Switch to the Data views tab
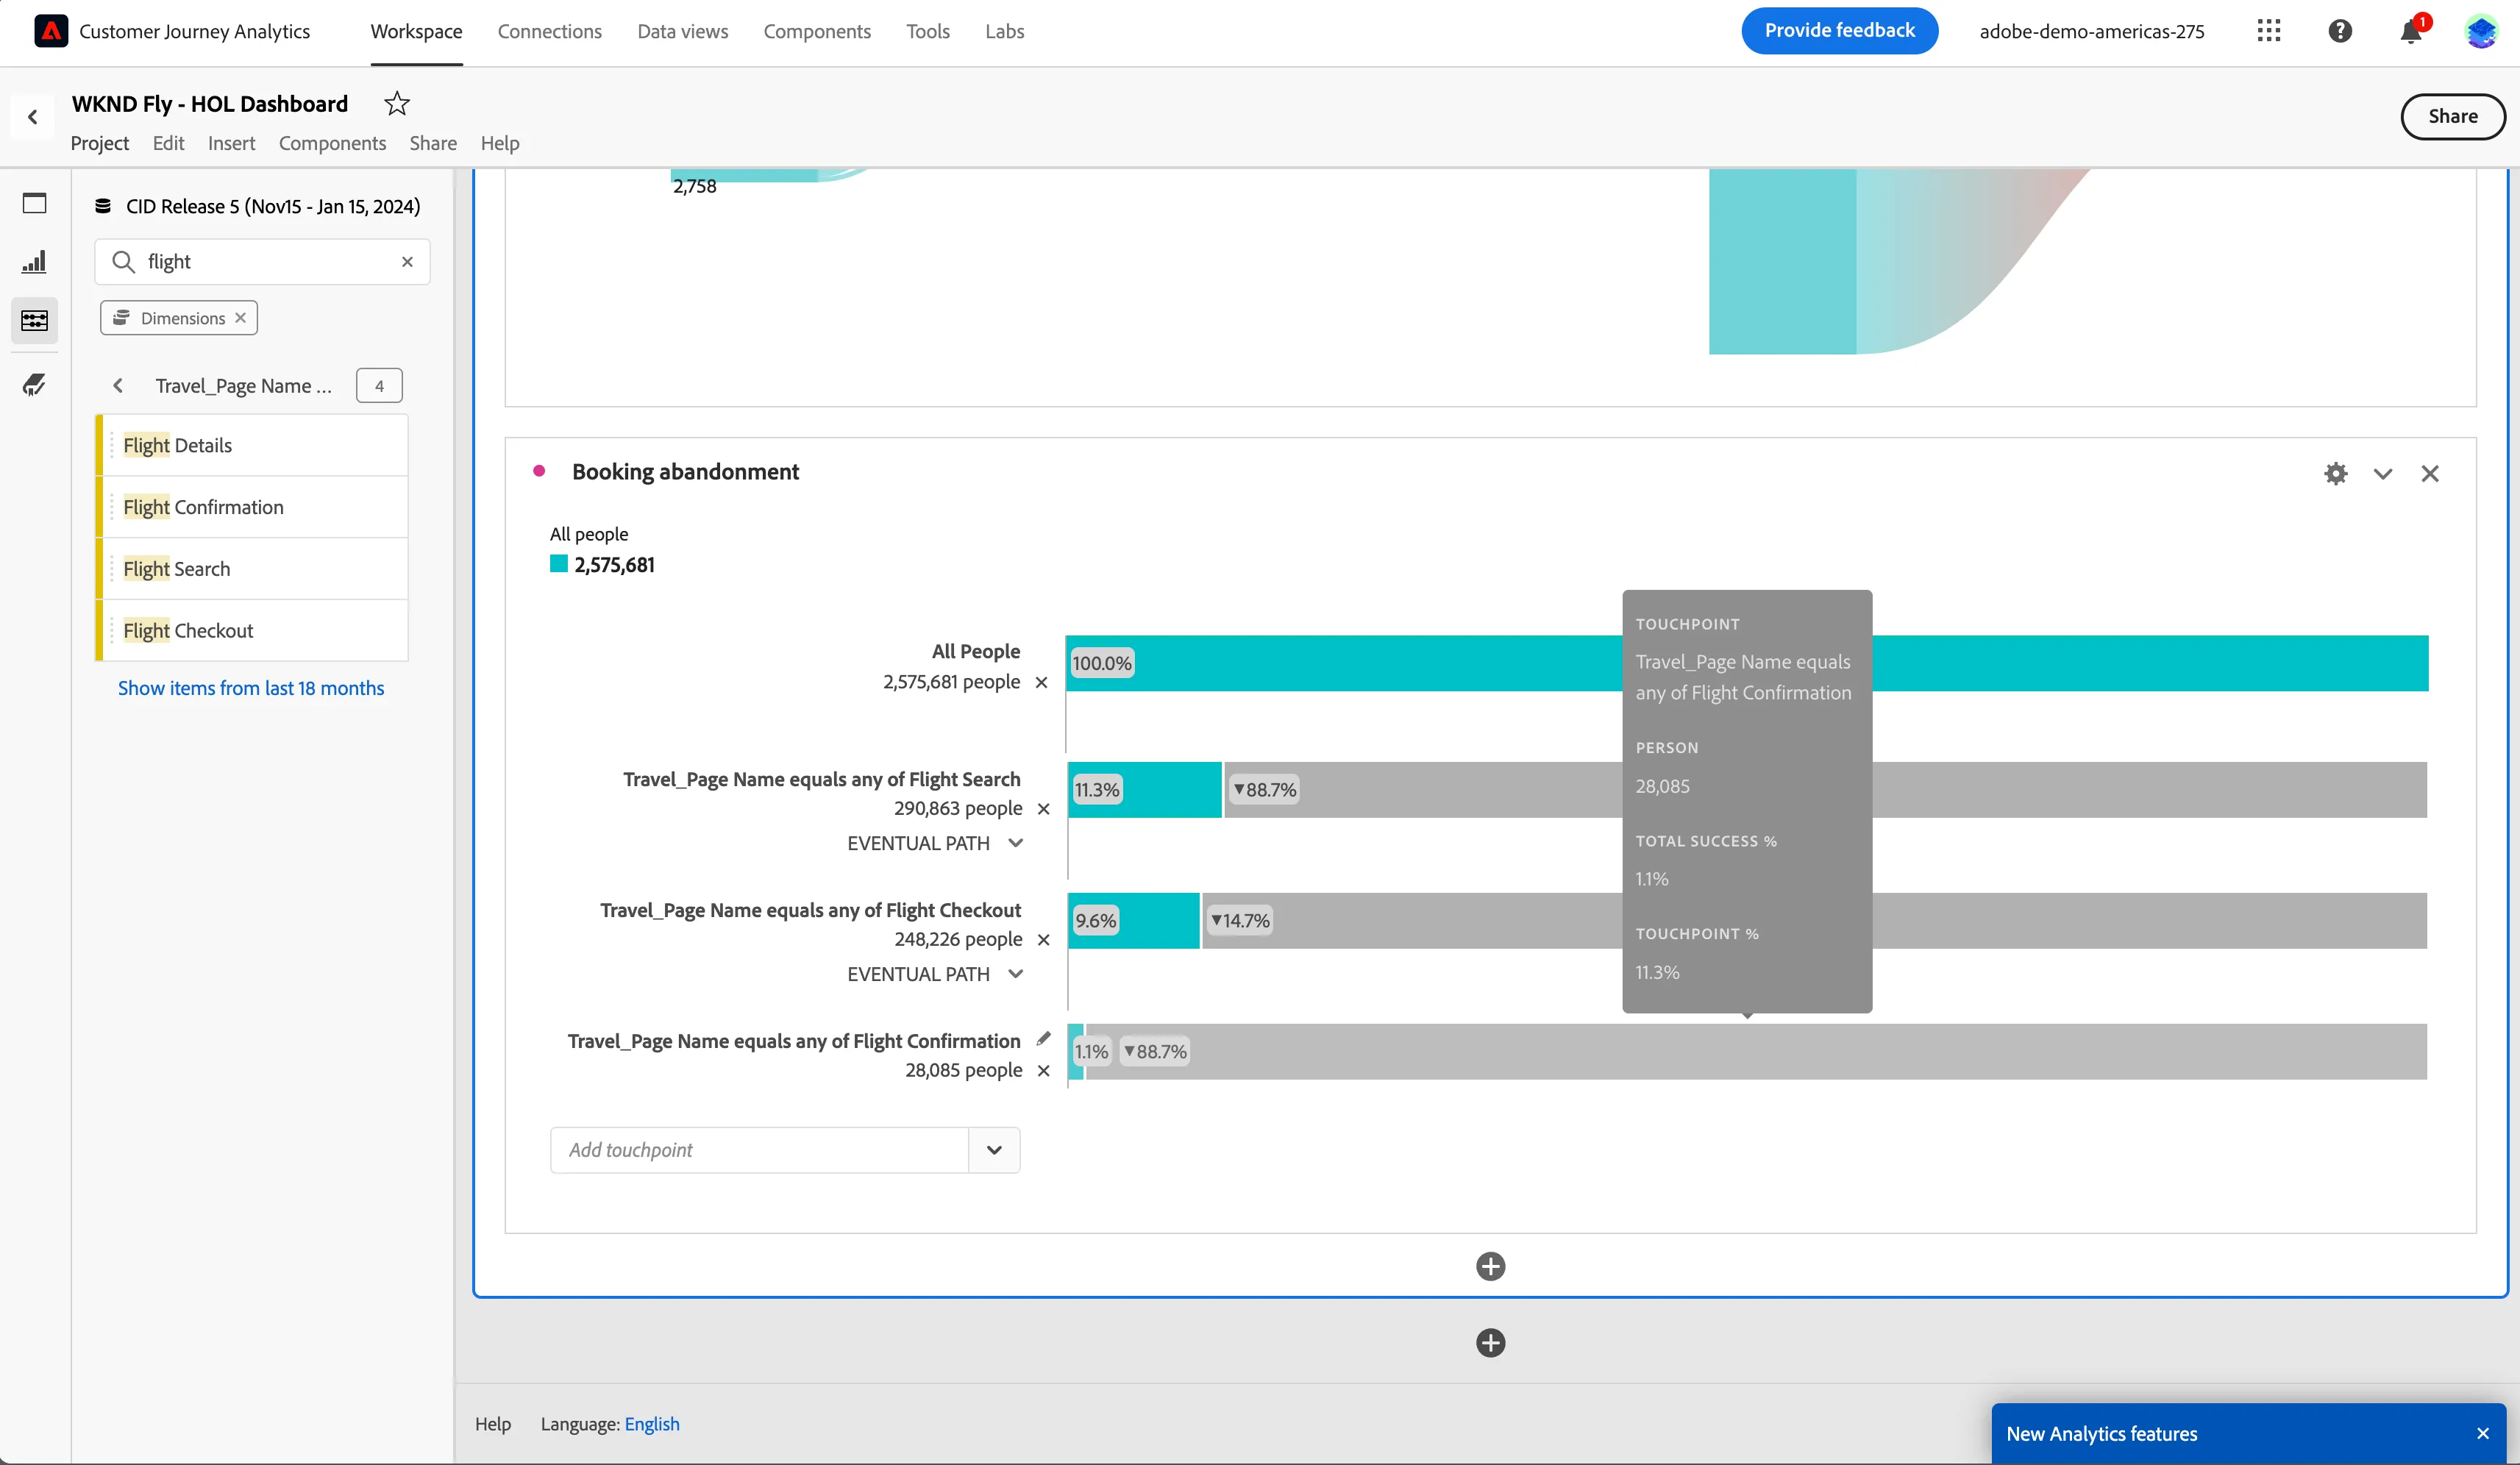 pos(683,31)
